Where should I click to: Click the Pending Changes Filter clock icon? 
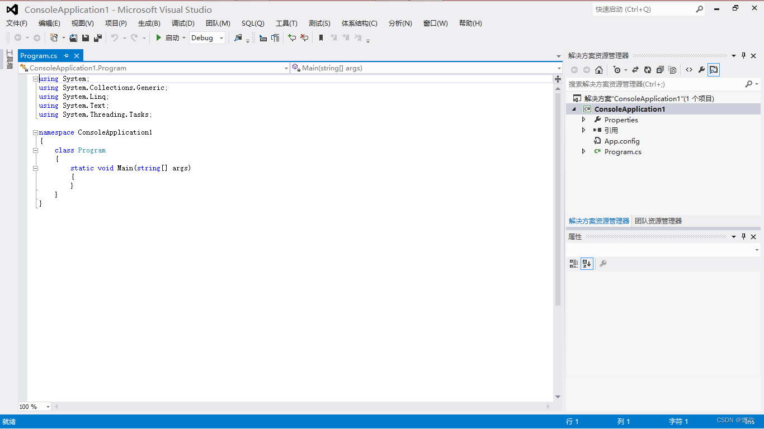point(617,70)
